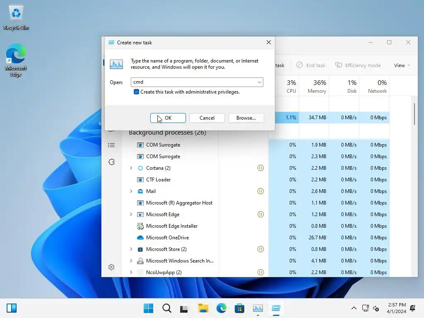The width and height of the screenshot is (424, 318).
Task: Select the Cortana process icon
Action: pyautogui.click(x=140, y=168)
